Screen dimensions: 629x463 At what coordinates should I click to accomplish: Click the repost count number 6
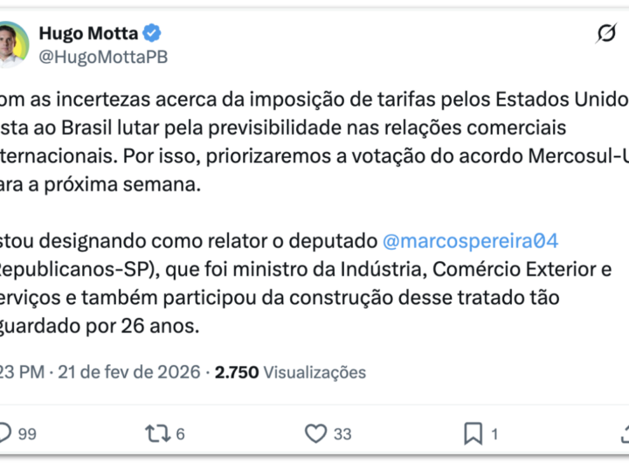pos(179,433)
